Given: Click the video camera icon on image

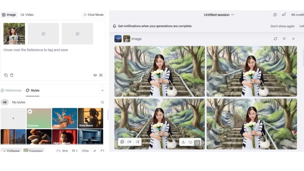Looking at the screenshot, I should pos(129,142).
